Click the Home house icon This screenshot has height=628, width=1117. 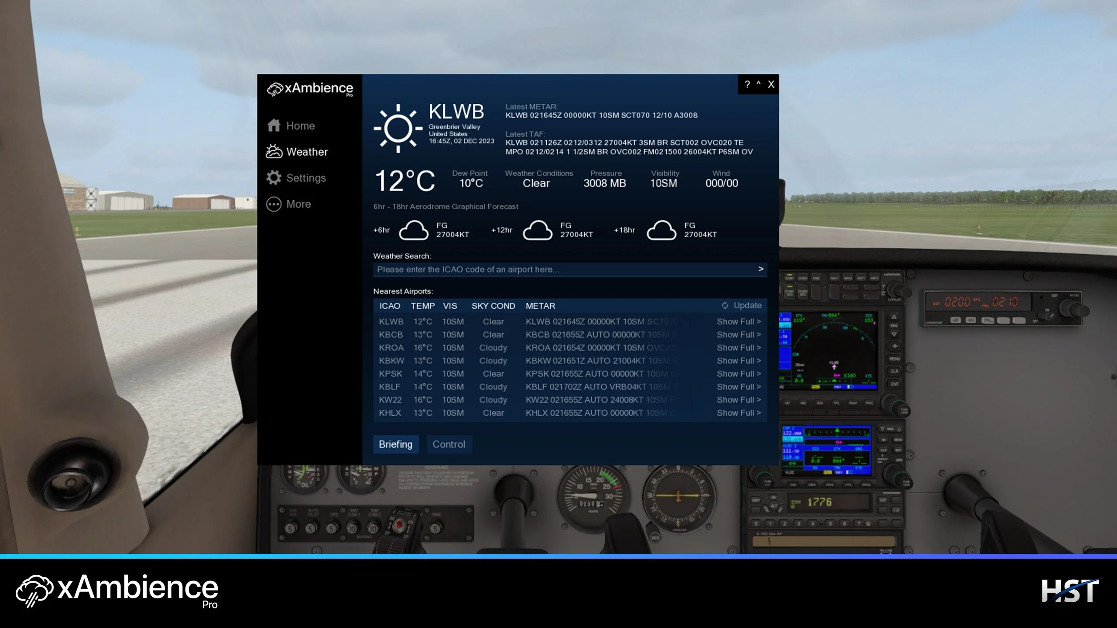(274, 125)
